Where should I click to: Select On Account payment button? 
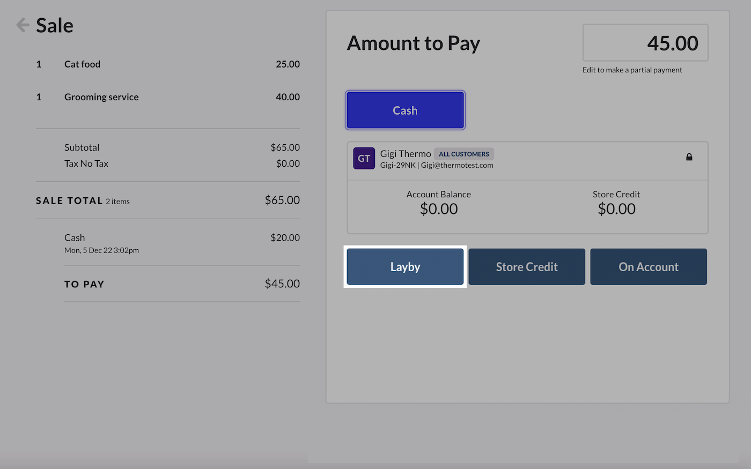[648, 267]
